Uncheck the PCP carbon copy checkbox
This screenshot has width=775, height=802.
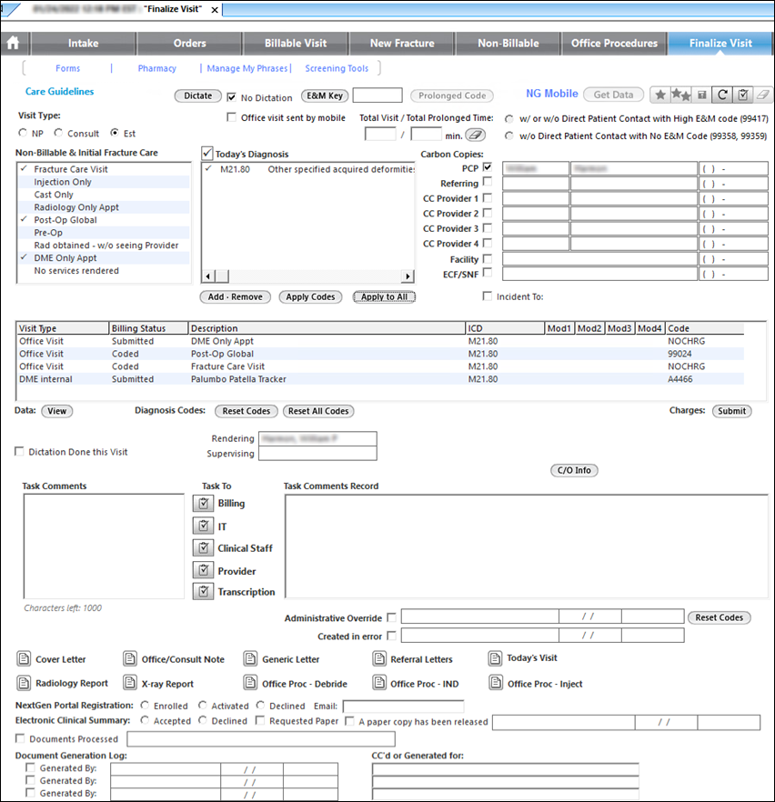coord(487,166)
